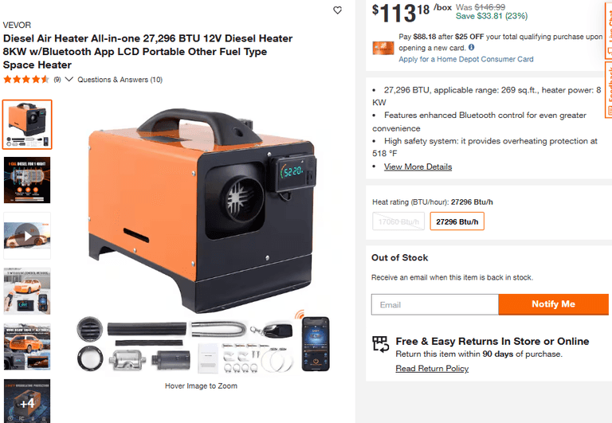Screen dimensions: 612x423
Task: Select the first orange heater thumbnail
Action: pyautogui.click(x=27, y=124)
